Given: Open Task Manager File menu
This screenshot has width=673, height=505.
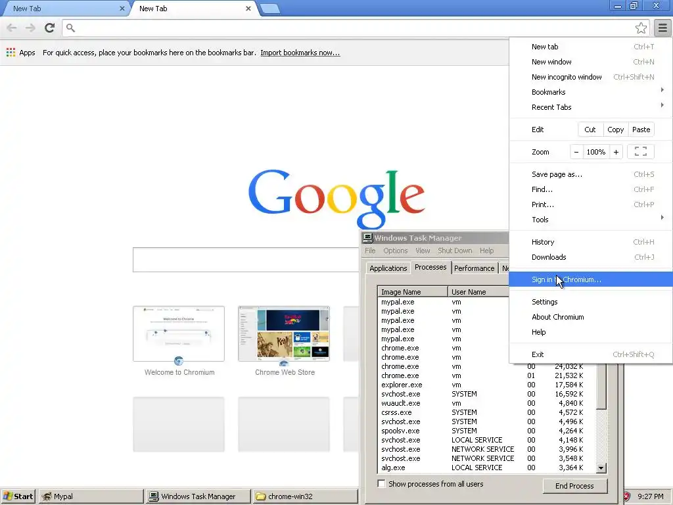Looking at the screenshot, I should click(370, 251).
